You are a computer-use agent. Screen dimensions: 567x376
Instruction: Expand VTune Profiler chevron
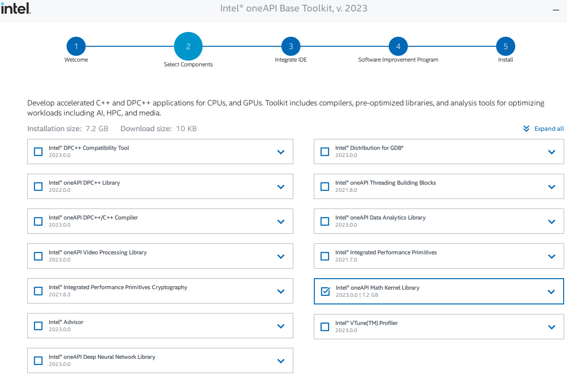(551, 327)
